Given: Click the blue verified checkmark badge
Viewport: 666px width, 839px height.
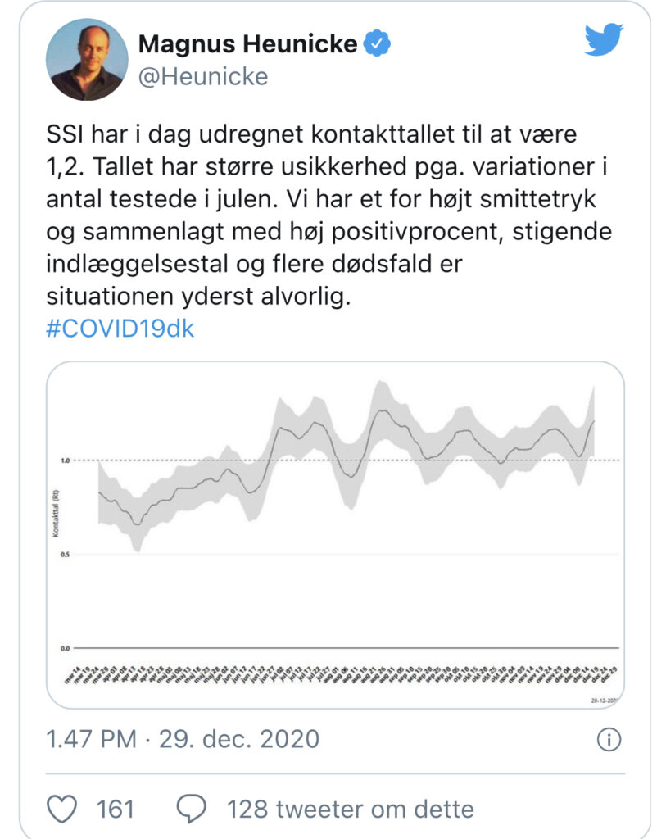Looking at the screenshot, I should coord(377,43).
